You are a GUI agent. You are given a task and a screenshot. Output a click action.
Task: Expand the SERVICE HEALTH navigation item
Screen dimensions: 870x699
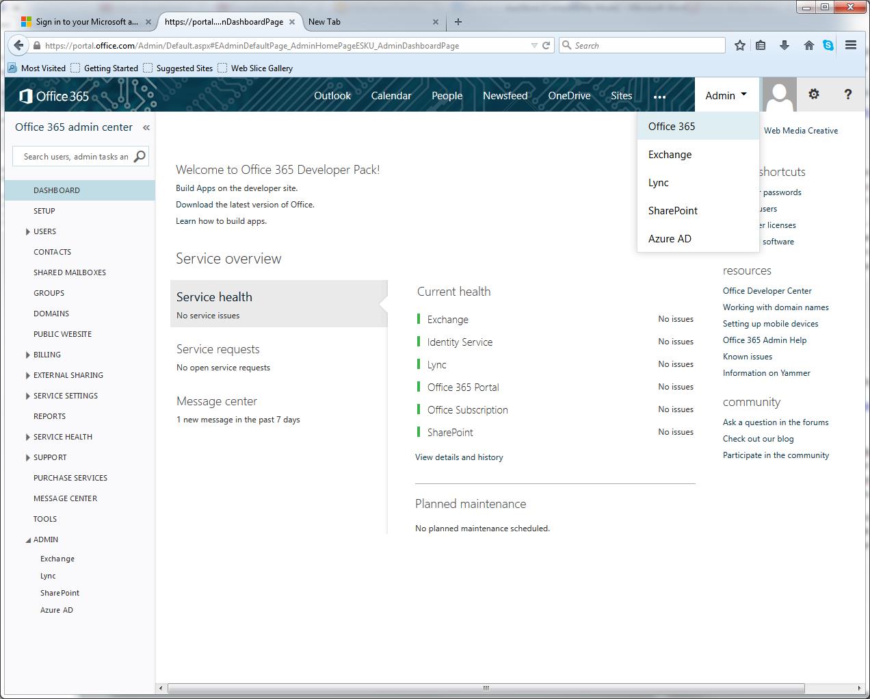click(x=28, y=437)
